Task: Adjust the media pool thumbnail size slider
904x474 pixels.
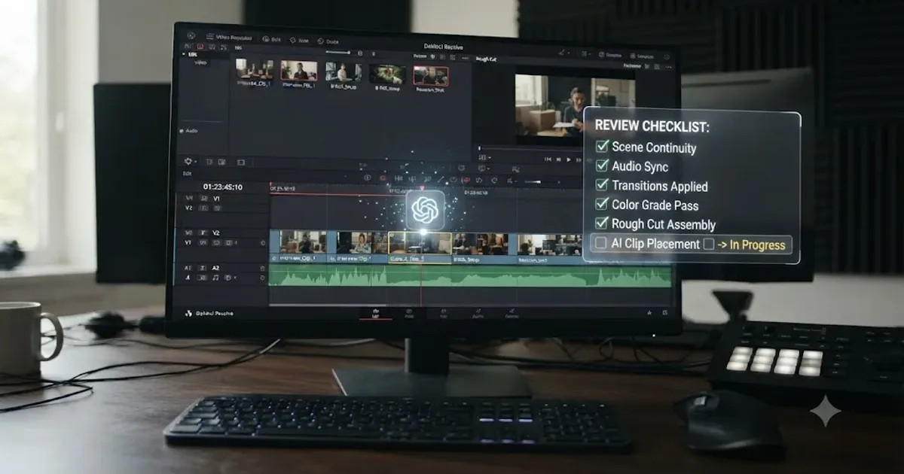Action: (338, 53)
